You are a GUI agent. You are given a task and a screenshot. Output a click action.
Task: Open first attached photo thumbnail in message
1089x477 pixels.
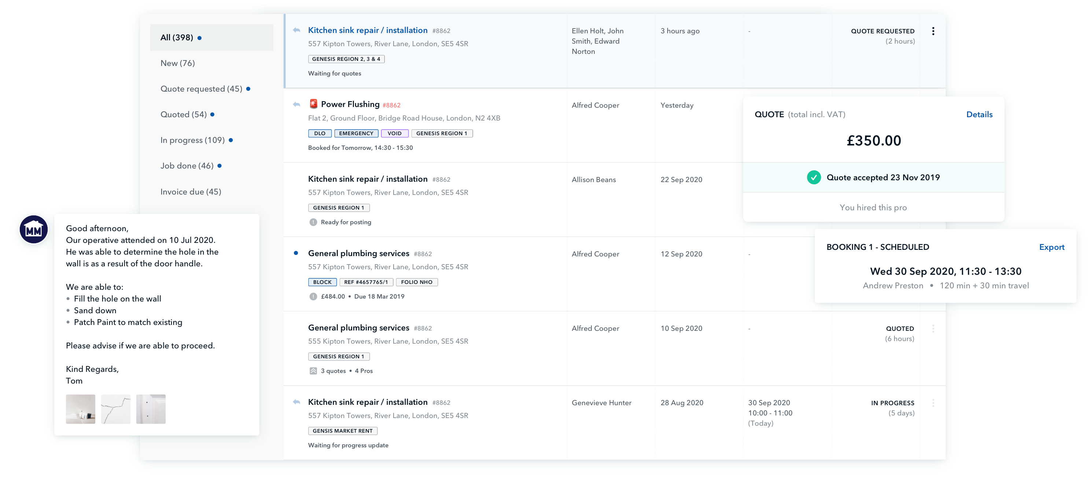coord(80,409)
